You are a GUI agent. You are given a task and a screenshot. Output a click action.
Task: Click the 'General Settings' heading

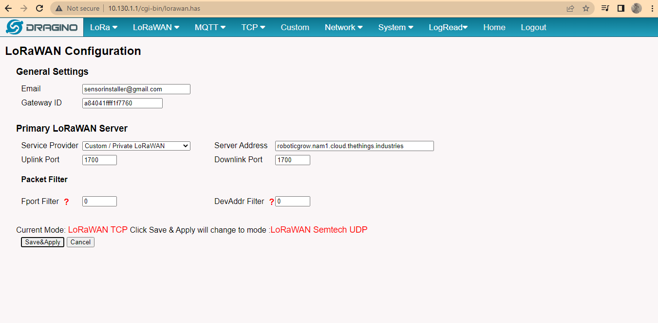tap(52, 71)
